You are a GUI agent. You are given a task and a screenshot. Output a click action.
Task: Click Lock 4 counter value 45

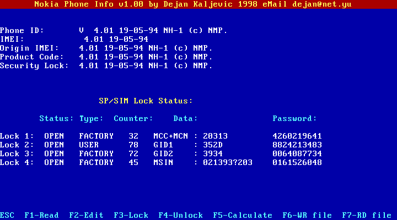pyautogui.click(x=133, y=162)
